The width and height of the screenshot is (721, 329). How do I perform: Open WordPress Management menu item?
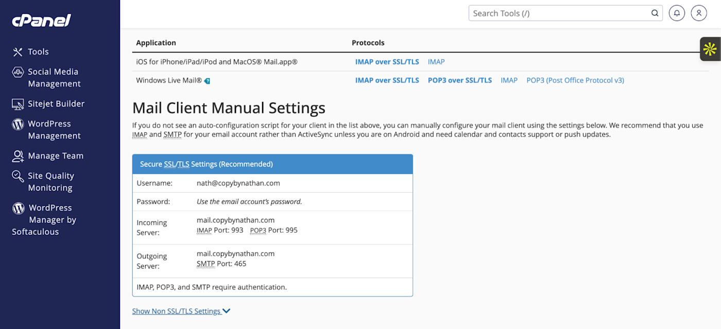point(54,130)
